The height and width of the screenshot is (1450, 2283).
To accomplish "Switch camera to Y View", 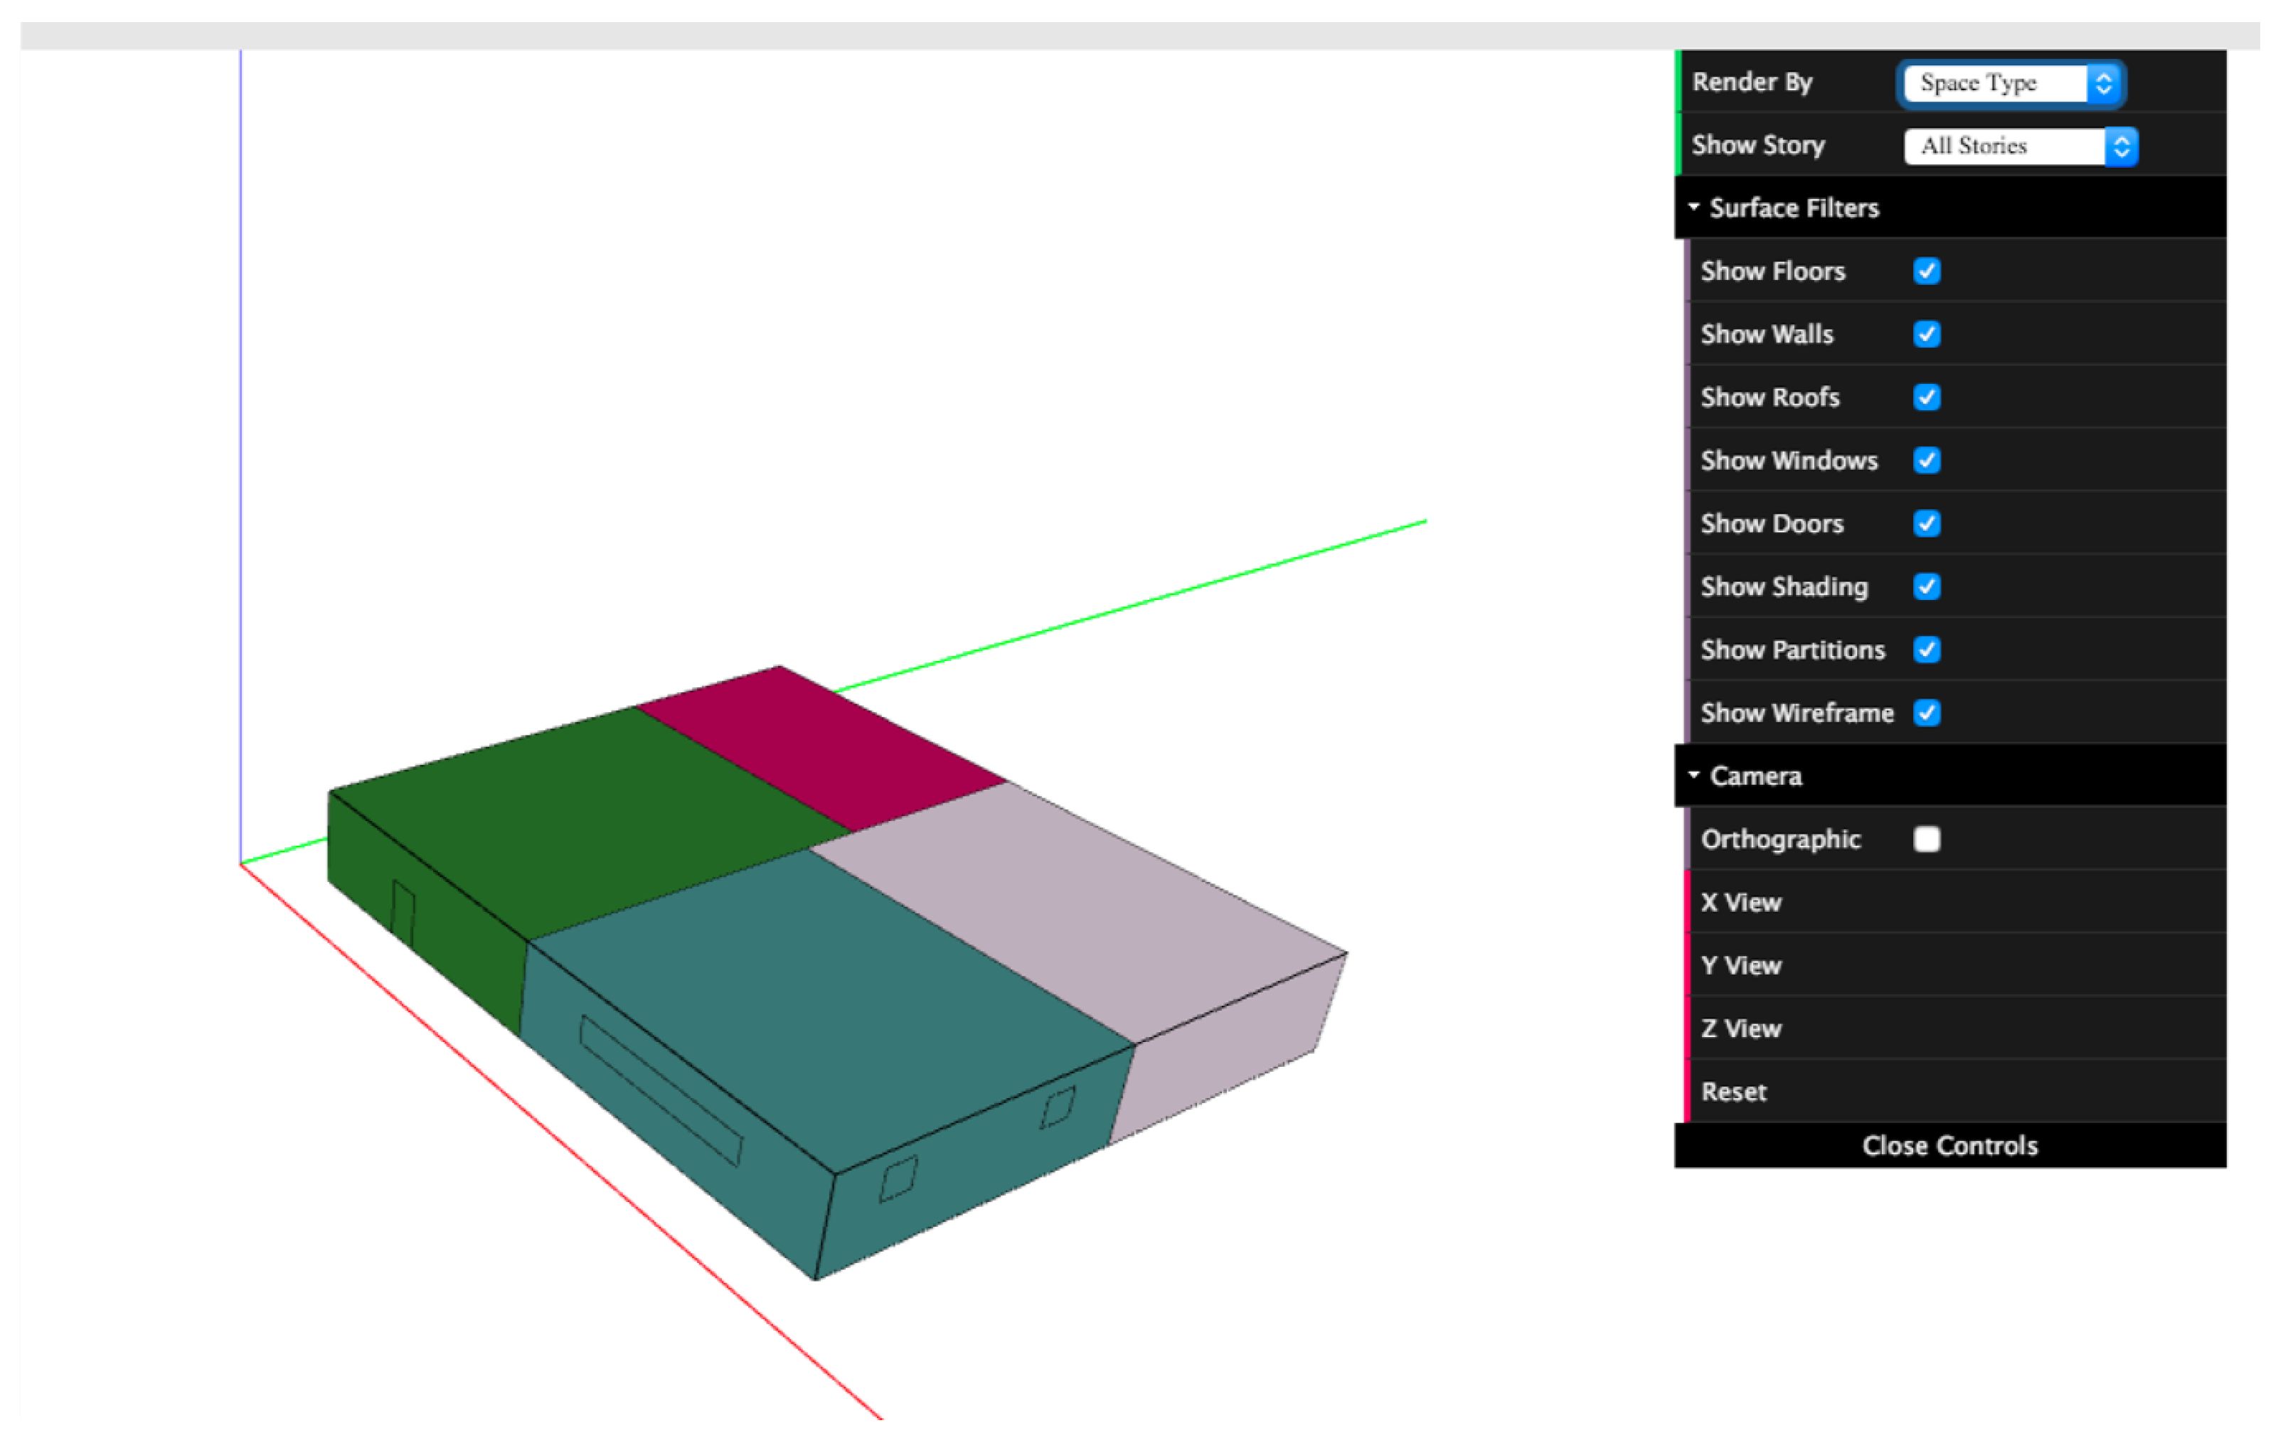I will click(x=1742, y=967).
